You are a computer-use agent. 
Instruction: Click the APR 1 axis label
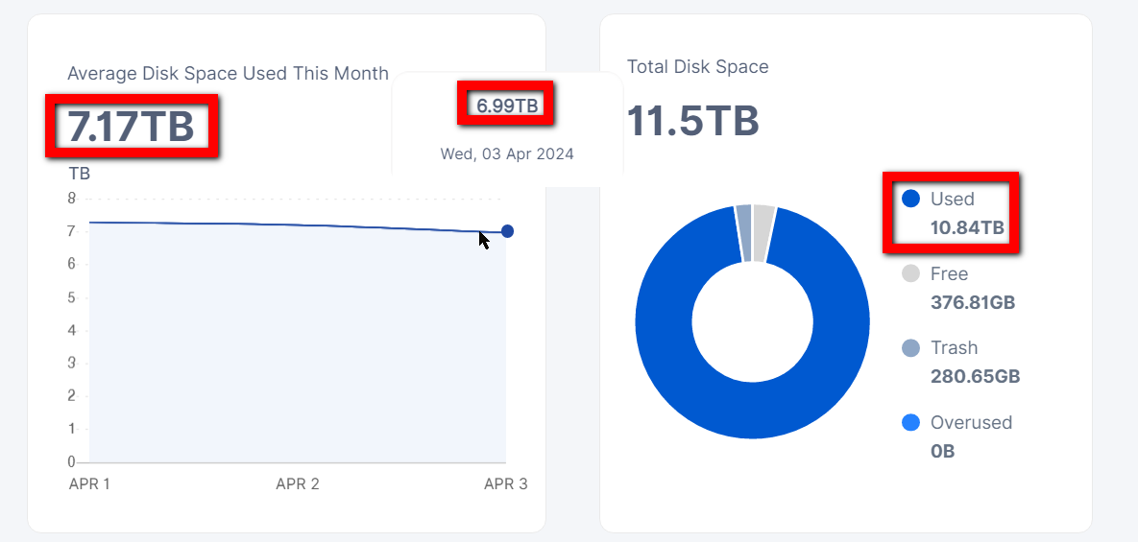(89, 484)
